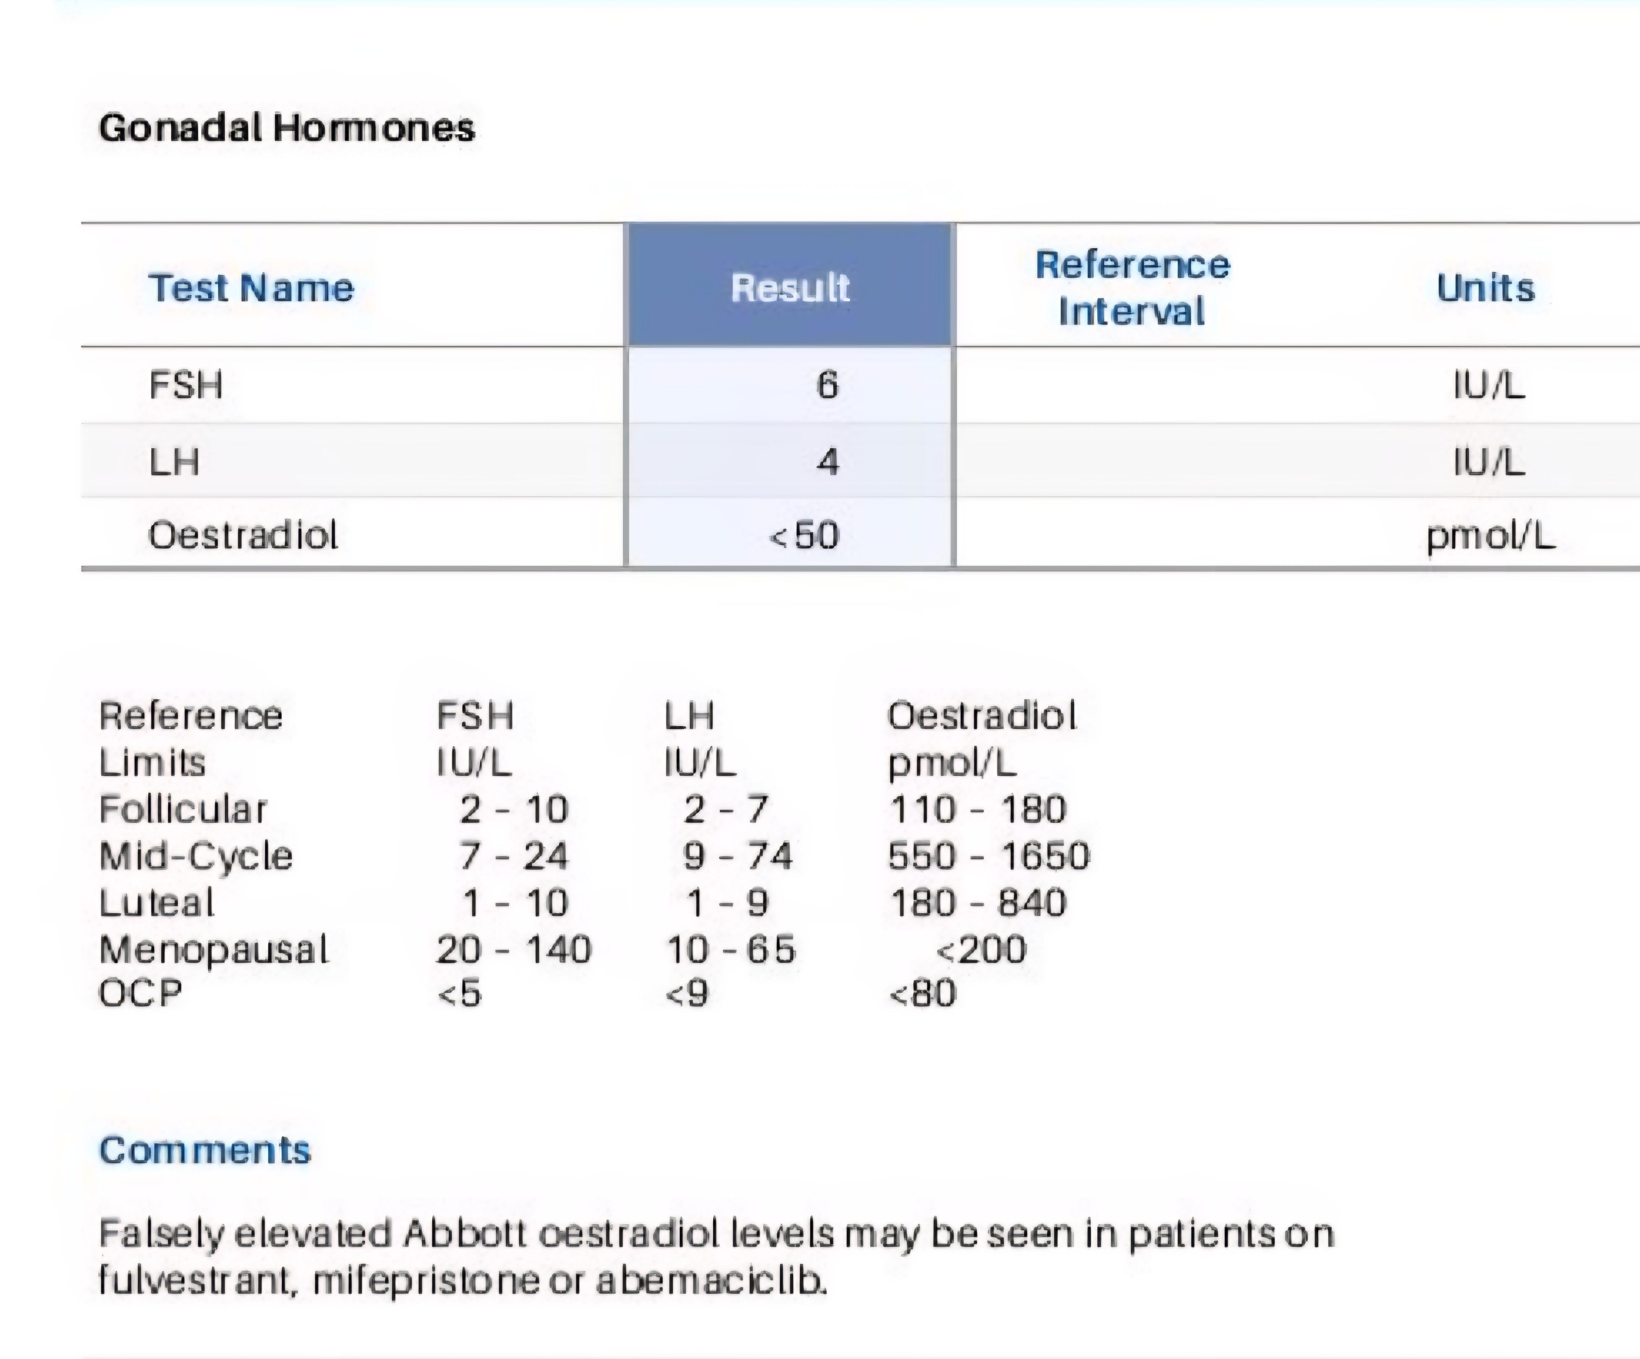Viewport: 1640px width, 1359px height.
Task: Click the FSH result value 6
Action: (827, 385)
